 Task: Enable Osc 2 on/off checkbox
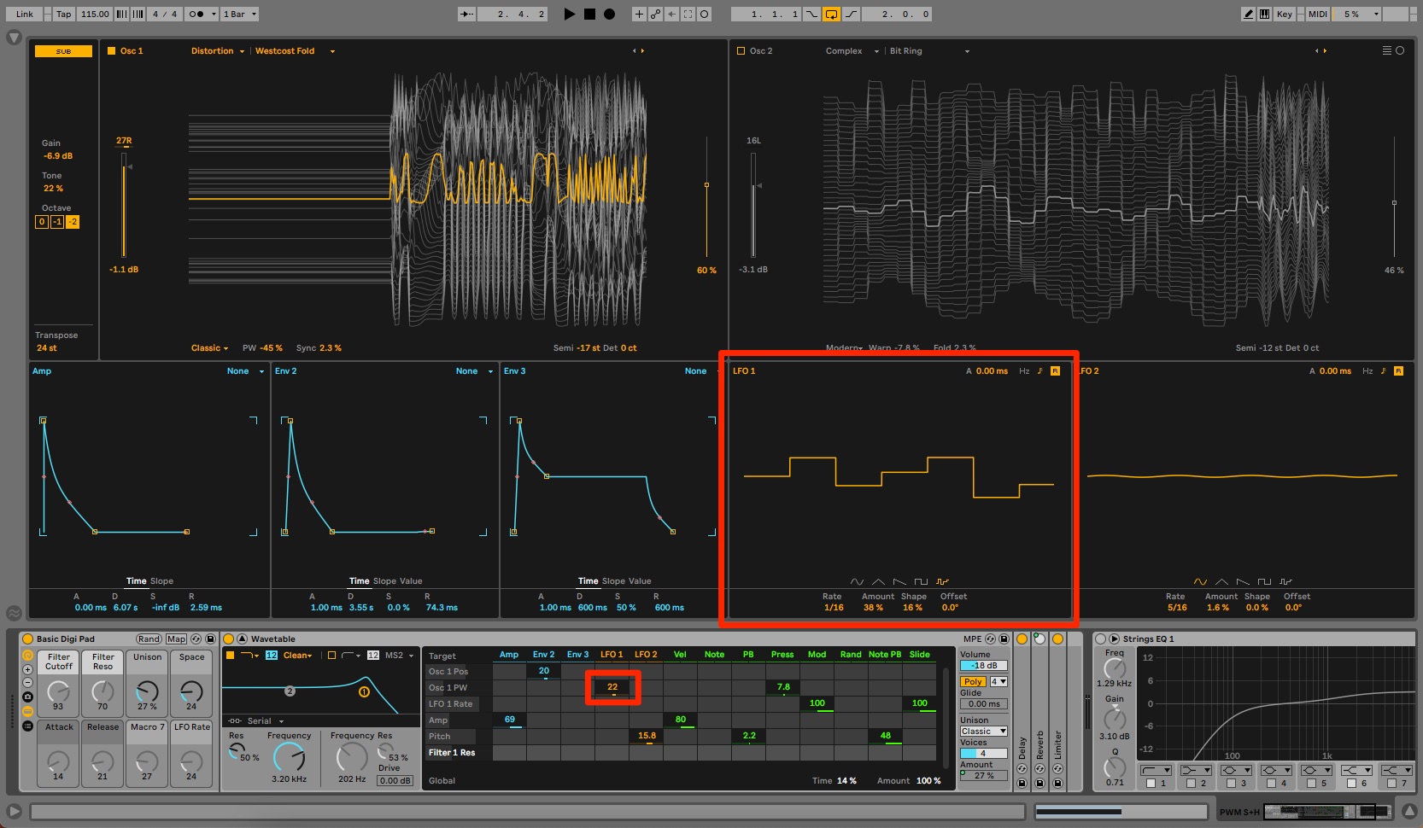[x=741, y=51]
